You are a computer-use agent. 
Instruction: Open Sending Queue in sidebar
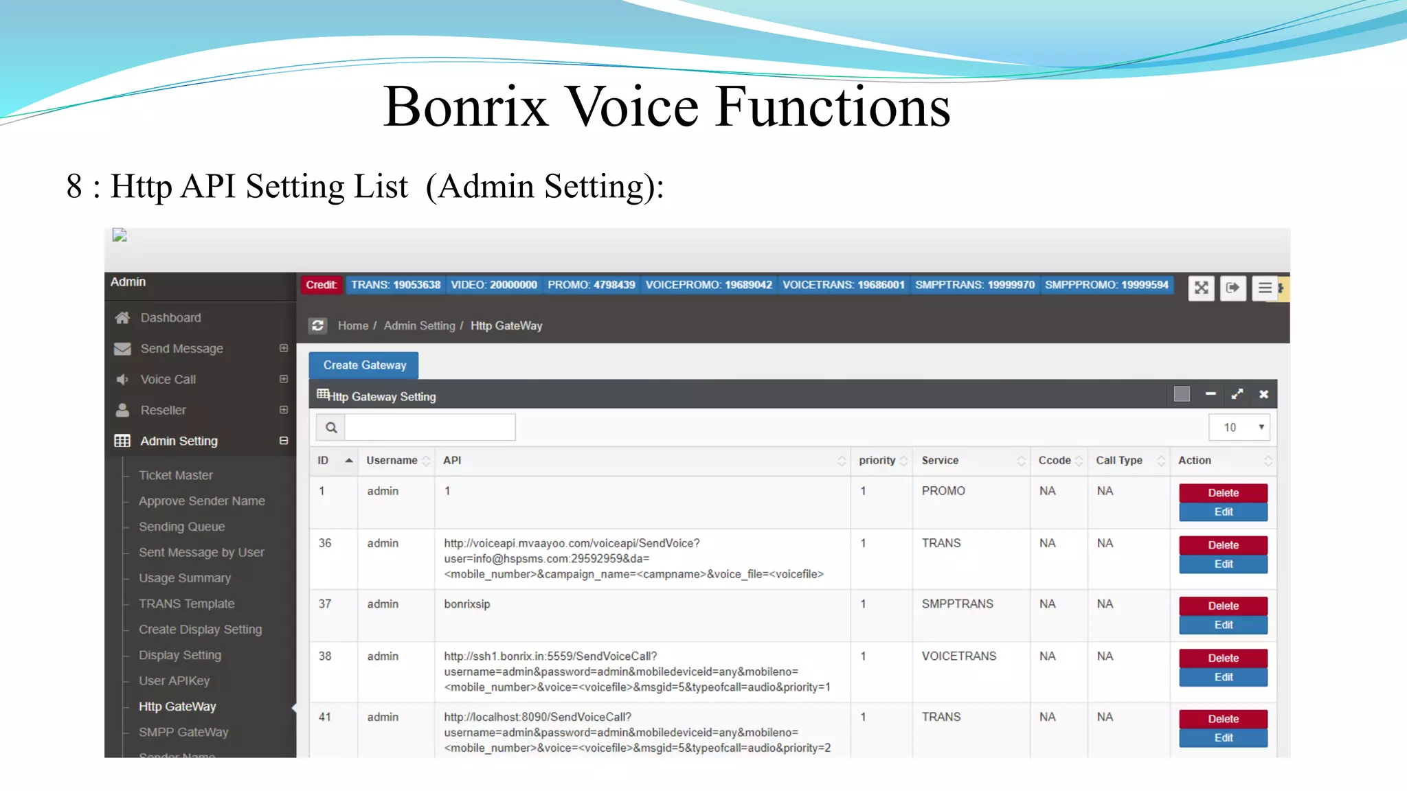click(182, 527)
